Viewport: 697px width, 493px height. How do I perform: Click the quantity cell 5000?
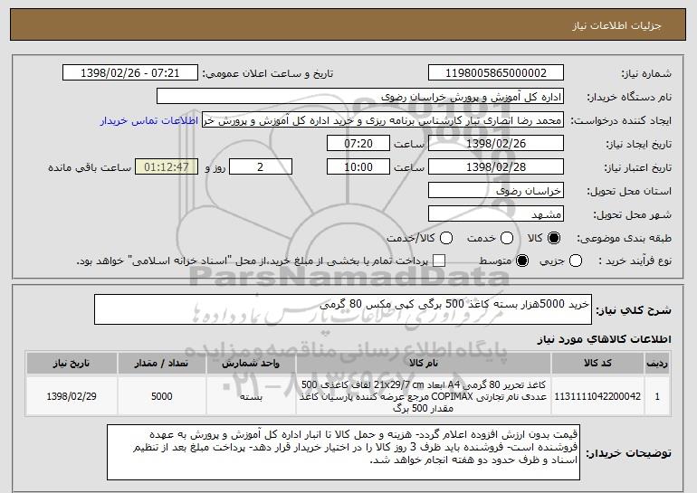click(x=161, y=396)
